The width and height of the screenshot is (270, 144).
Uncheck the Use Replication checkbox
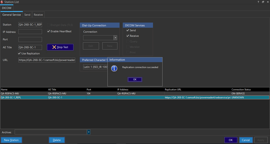coord(20,53)
